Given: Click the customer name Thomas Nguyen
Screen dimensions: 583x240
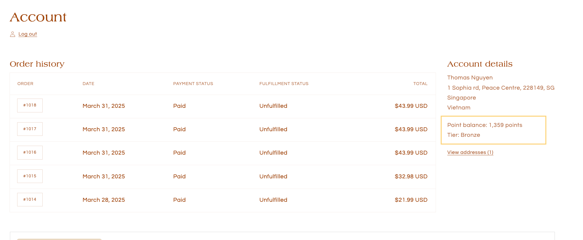Looking at the screenshot, I should pyautogui.click(x=470, y=77).
